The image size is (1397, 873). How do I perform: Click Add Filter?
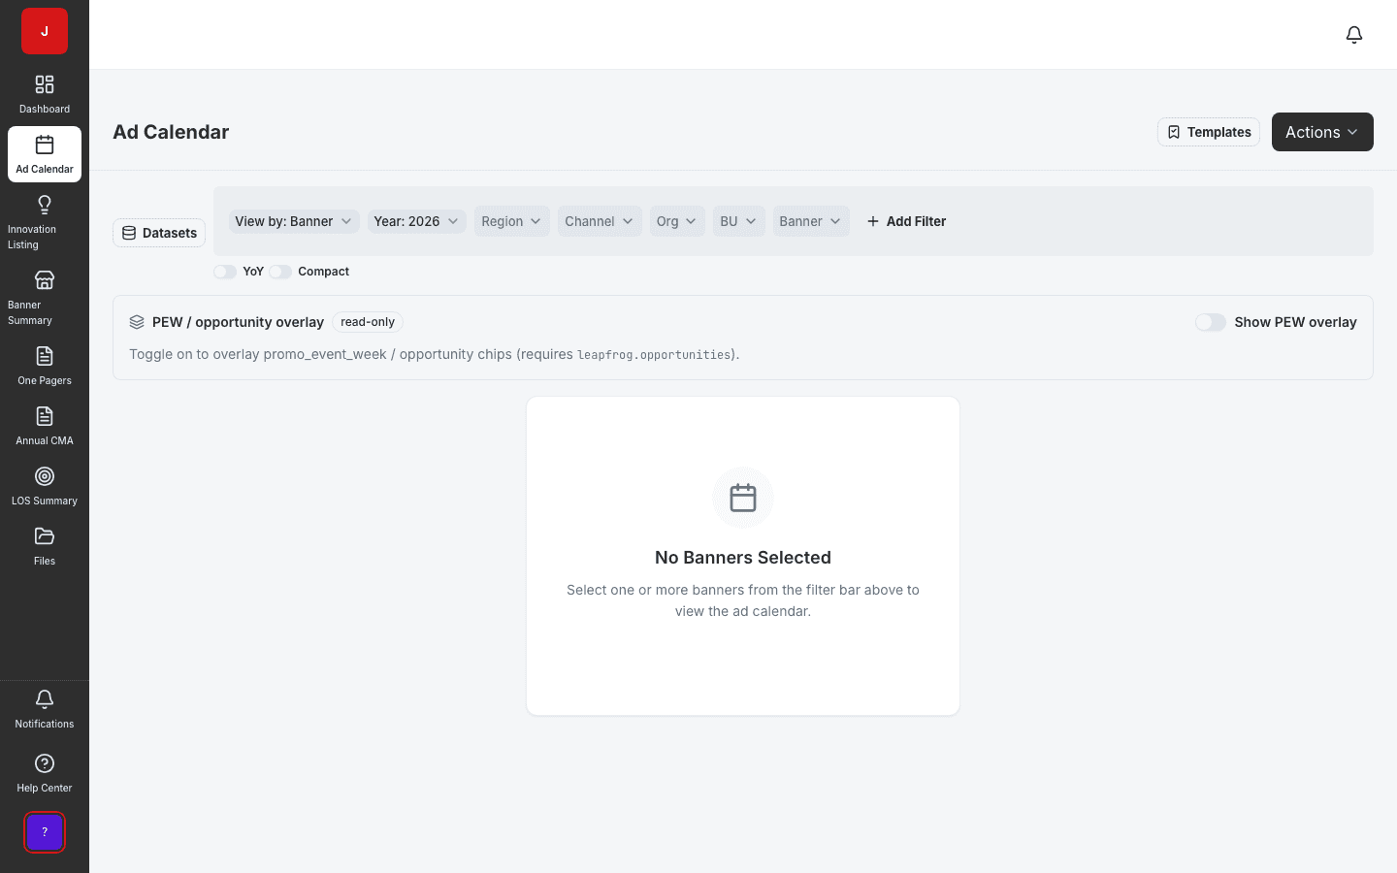click(906, 221)
